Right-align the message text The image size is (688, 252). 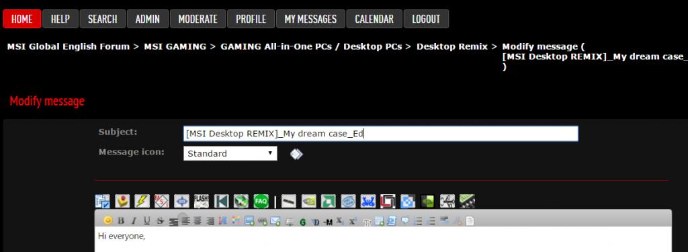tap(210, 221)
